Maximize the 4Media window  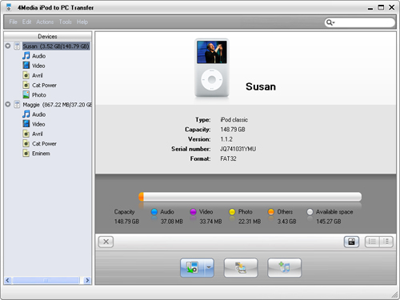(381, 7)
